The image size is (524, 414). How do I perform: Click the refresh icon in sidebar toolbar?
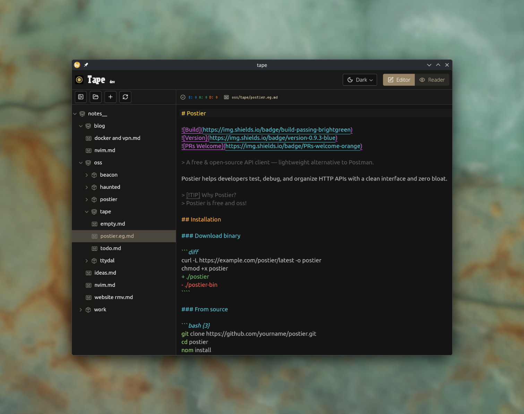click(x=125, y=97)
